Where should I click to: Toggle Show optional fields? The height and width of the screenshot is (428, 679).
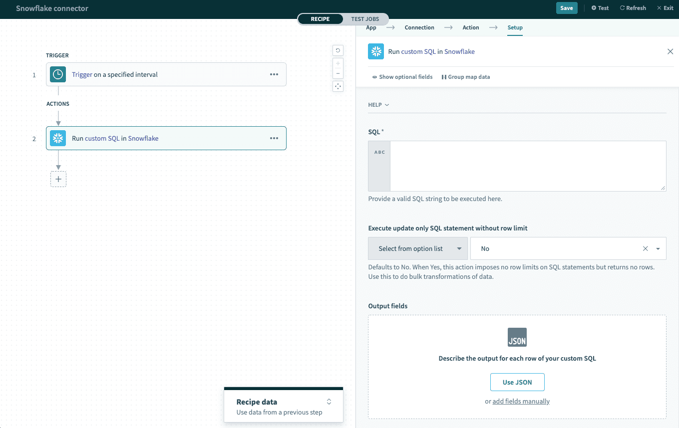402,77
